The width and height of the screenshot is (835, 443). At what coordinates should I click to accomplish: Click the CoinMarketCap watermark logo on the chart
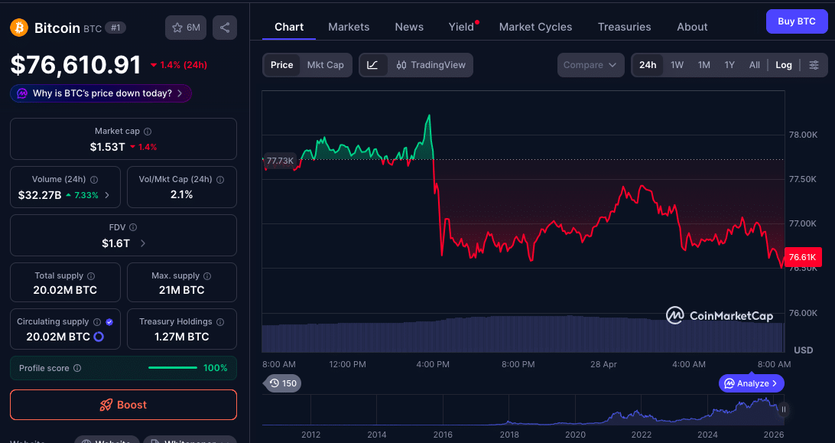coord(717,314)
